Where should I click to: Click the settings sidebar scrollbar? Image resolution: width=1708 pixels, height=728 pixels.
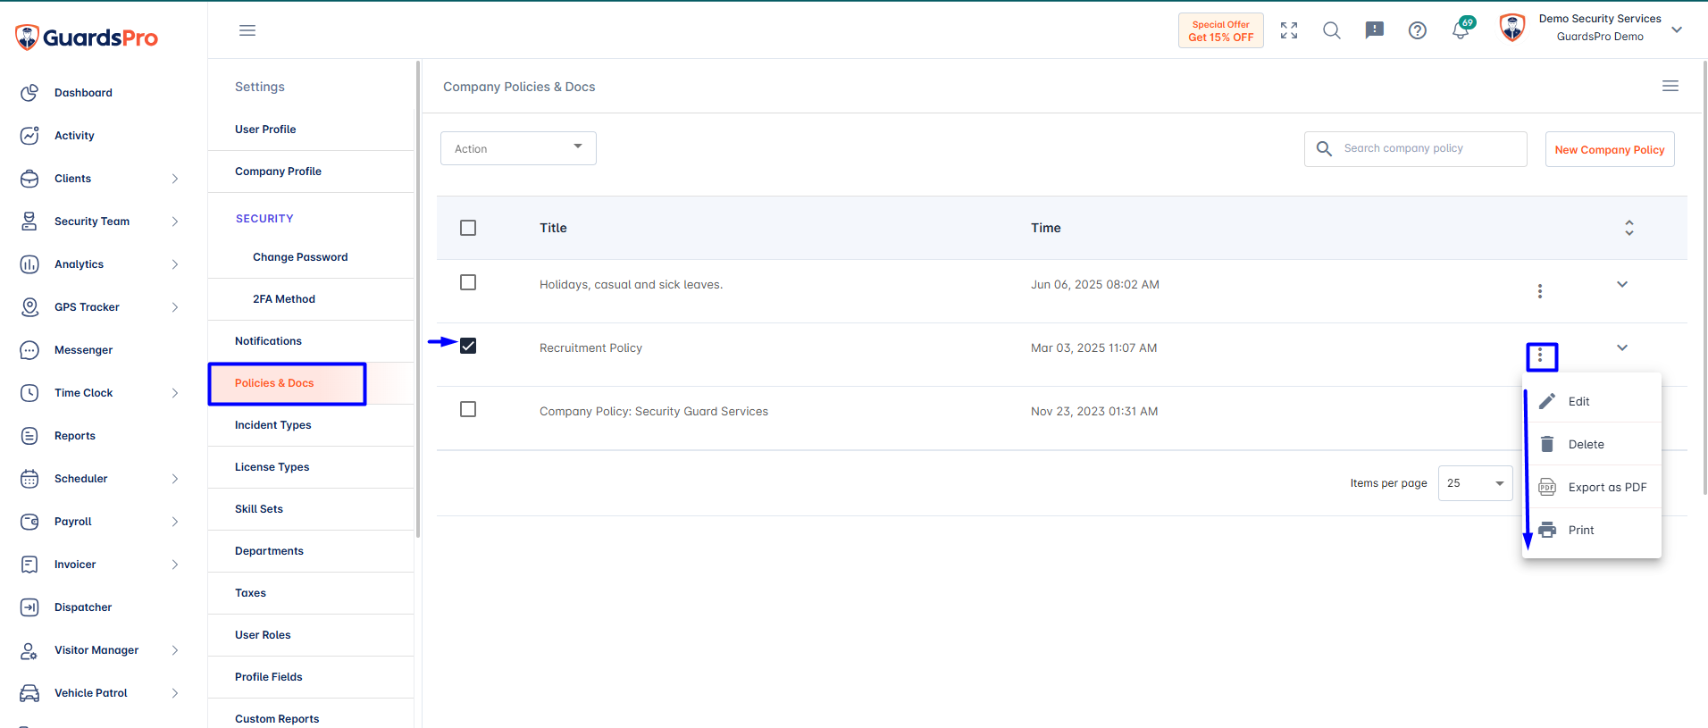tap(418, 299)
